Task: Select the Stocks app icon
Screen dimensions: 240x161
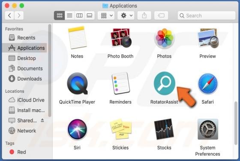Action: [164, 129]
